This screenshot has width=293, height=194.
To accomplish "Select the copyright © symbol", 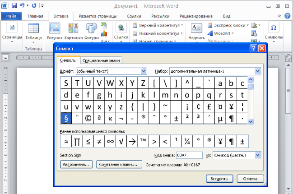I will point(88,118).
